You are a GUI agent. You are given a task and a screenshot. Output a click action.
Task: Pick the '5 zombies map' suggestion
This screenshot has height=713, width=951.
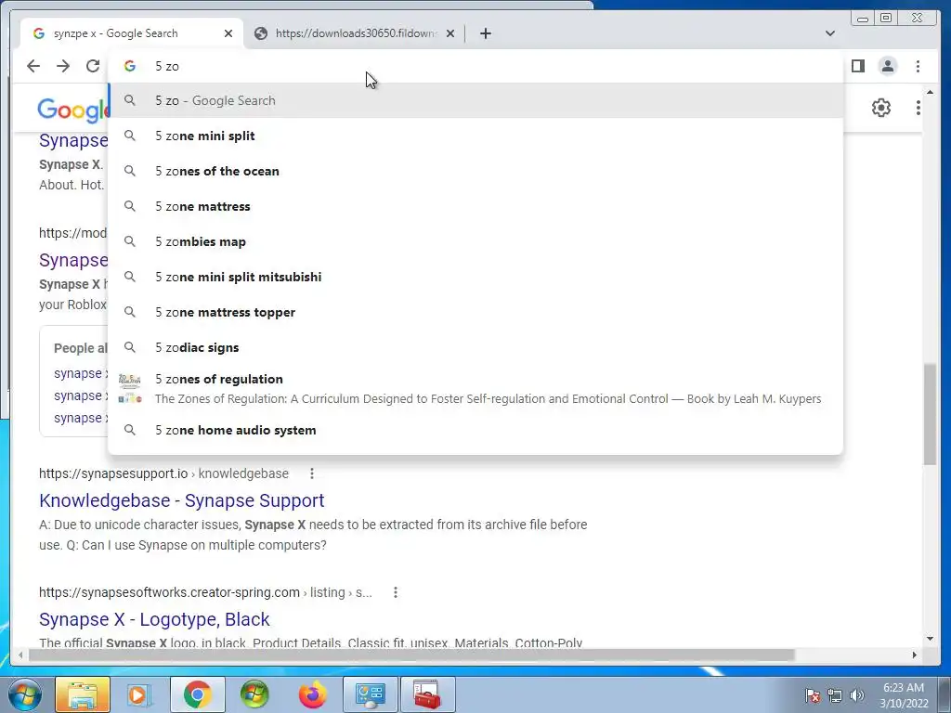pos(475,241)
